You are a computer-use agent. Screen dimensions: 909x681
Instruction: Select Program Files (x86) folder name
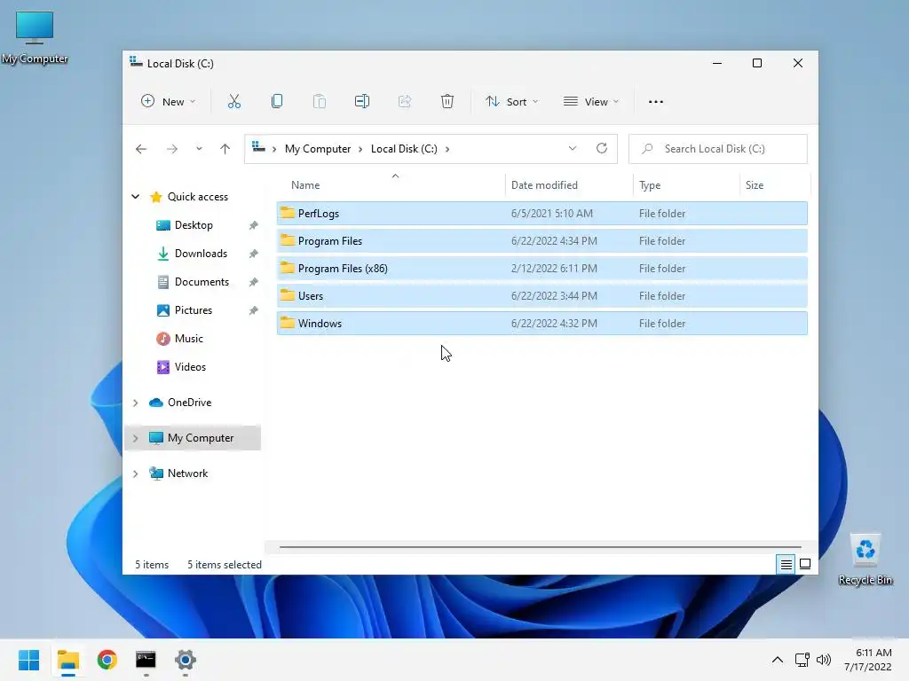click(343, 268)
